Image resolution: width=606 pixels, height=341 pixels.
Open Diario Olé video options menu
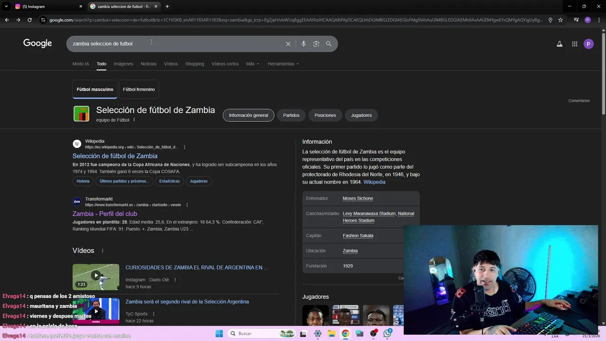(x=175, y=280)
